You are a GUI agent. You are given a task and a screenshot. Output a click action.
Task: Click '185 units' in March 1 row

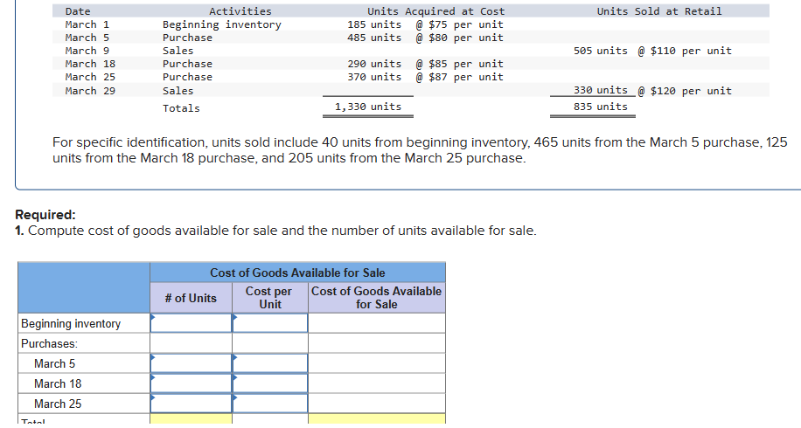click(374, 24)
